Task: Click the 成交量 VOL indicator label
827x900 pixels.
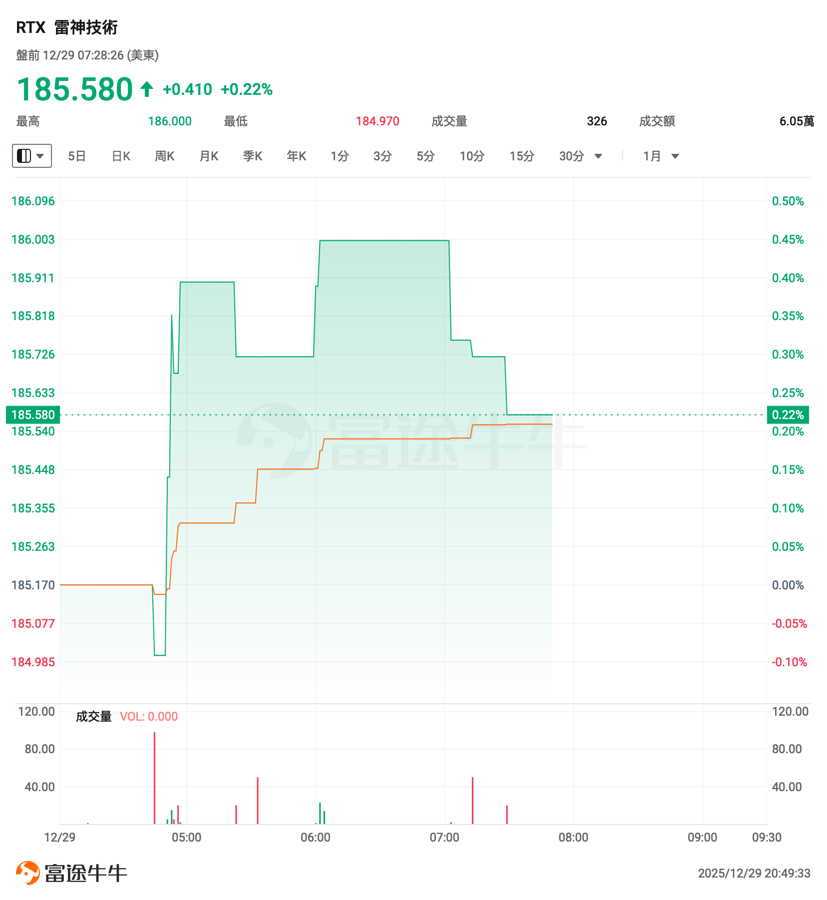Action: tap(93, 717)
